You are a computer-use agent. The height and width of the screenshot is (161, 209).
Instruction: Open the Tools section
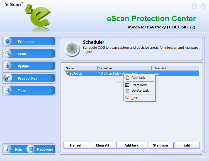click(x=29, y=90)
